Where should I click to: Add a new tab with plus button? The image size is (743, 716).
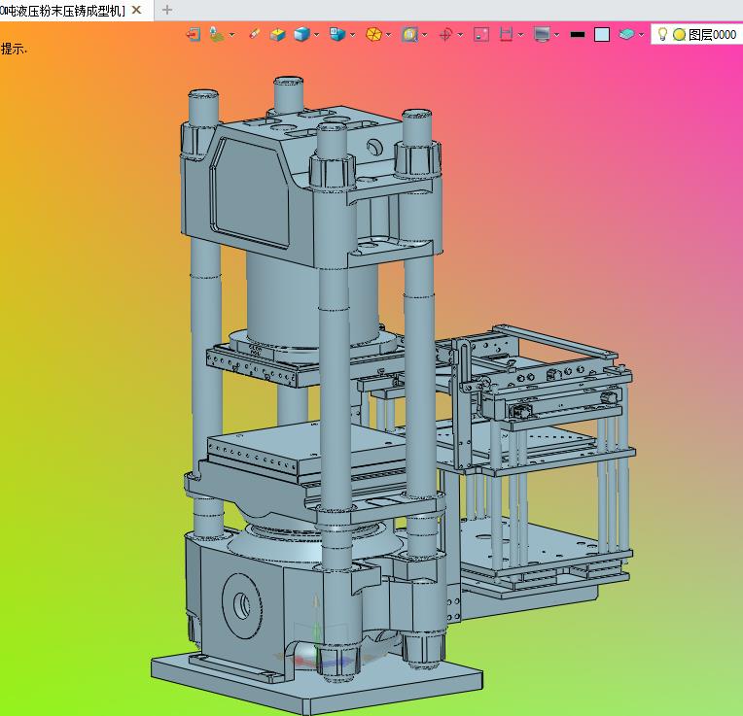coord(167,10)
